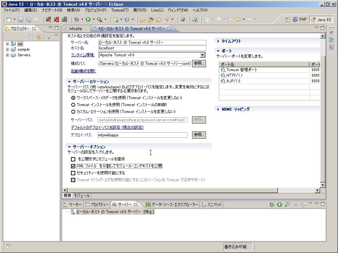The height and width of the screenshot is (253, 338).
Task: Click the green Run icon in main toolbar
Action: 88,19
